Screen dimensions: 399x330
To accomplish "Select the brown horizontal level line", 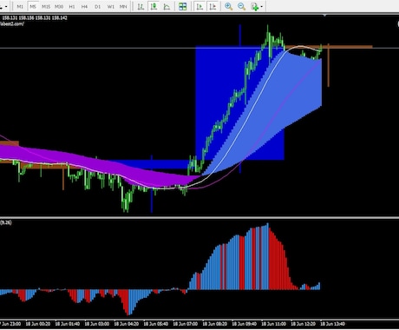I will pyautogui.click(x=350, y=46).
